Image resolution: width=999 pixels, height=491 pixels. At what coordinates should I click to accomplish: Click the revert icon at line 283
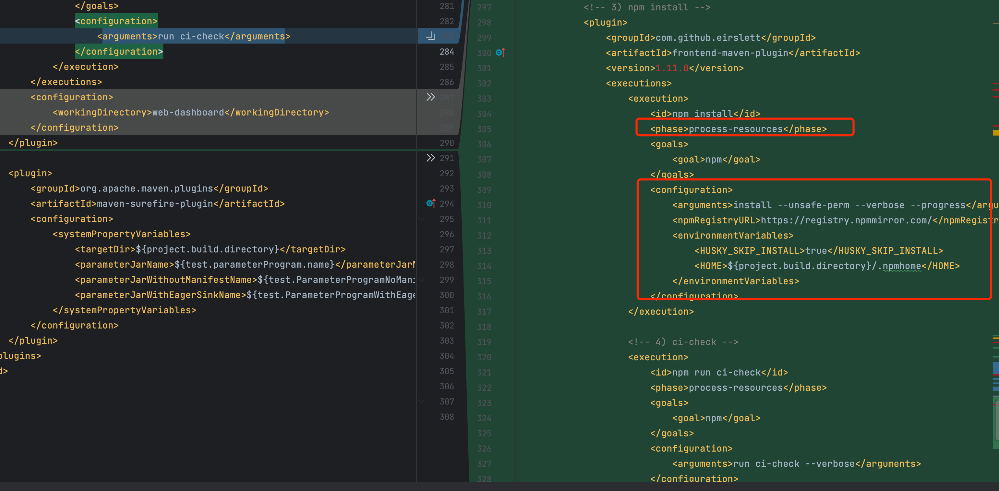431,36
